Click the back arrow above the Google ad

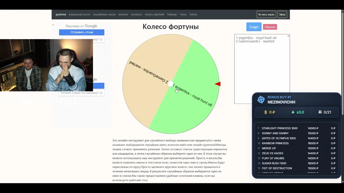coord(53,25)
